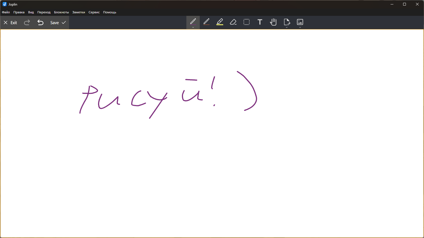This screenshot has height=238, width=424.
Task: Undo the last drawing stroke
Action: click(x=40, y=22)
